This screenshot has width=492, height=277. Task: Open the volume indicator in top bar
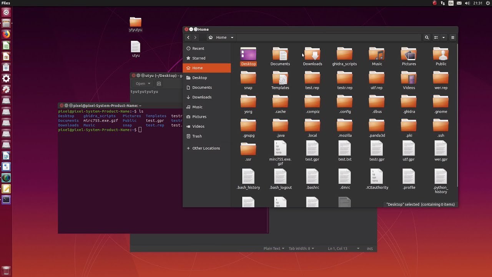467,3
